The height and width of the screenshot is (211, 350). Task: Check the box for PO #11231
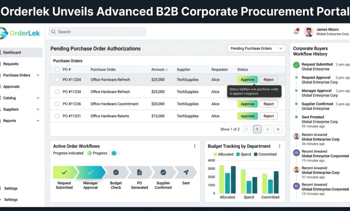57,116
